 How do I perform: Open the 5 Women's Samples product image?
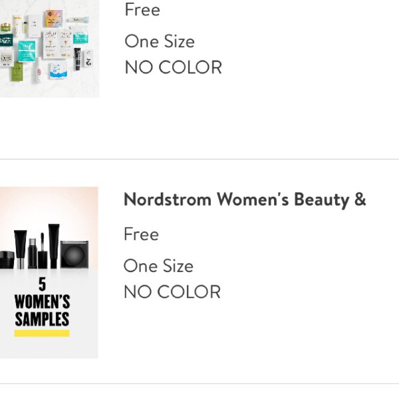click(x=49, y=273)
